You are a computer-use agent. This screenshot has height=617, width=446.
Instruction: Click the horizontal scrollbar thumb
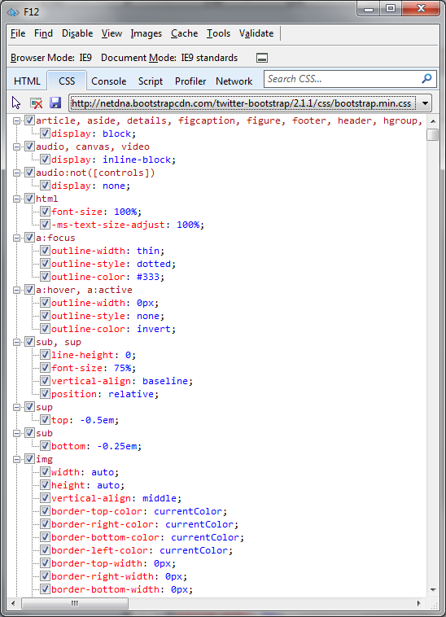coord(75,603)
